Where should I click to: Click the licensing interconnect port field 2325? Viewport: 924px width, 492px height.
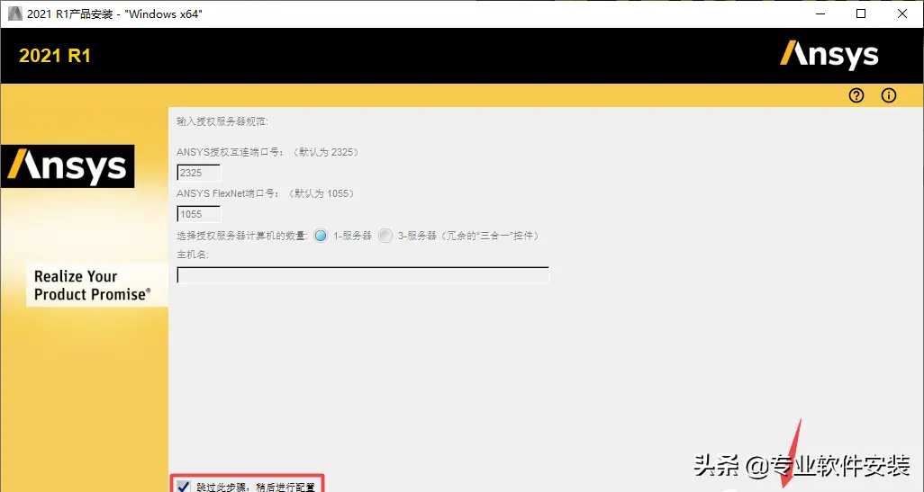click(199, 173)
